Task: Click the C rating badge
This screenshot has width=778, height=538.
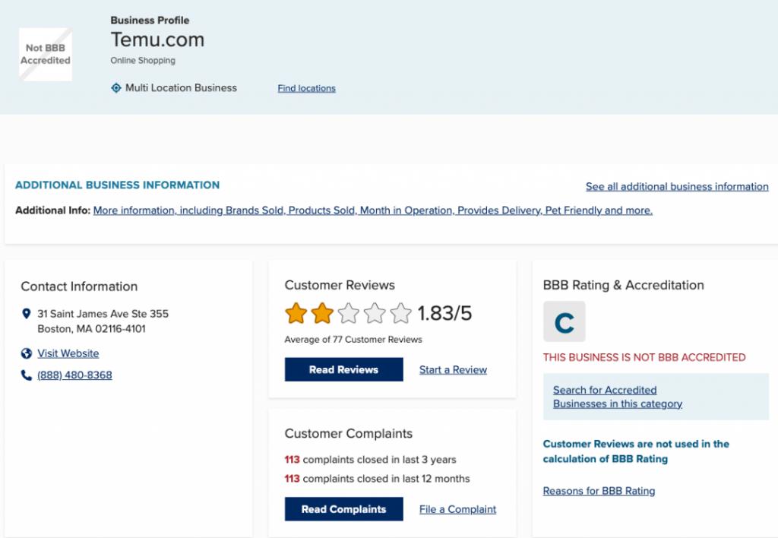Action: [565, 321]
